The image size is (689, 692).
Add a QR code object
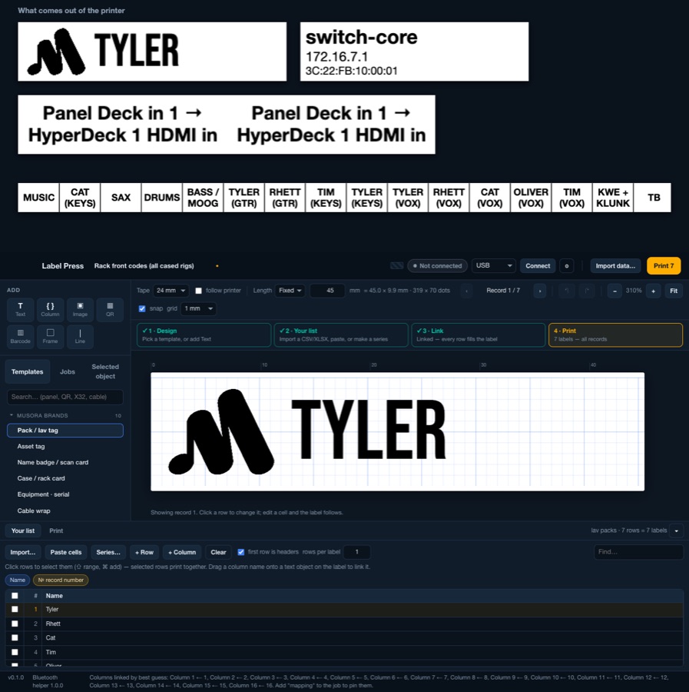(110, 309)
